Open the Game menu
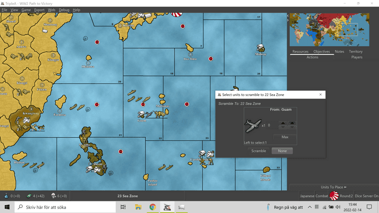Viewport: 379px width, 213px height. [26, 10]
